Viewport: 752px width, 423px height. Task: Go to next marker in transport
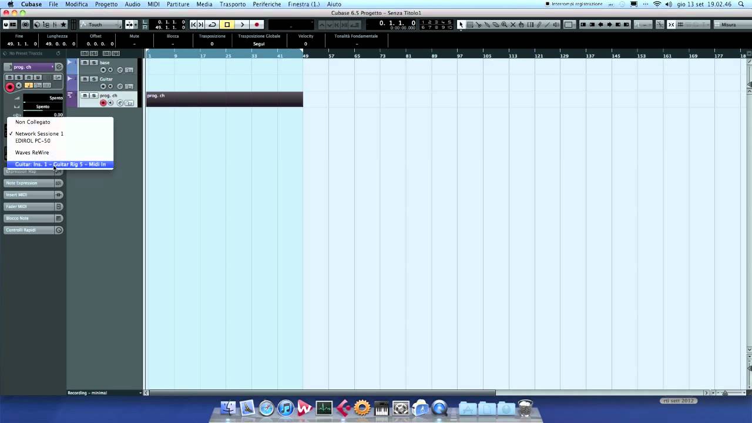(201, 25)
